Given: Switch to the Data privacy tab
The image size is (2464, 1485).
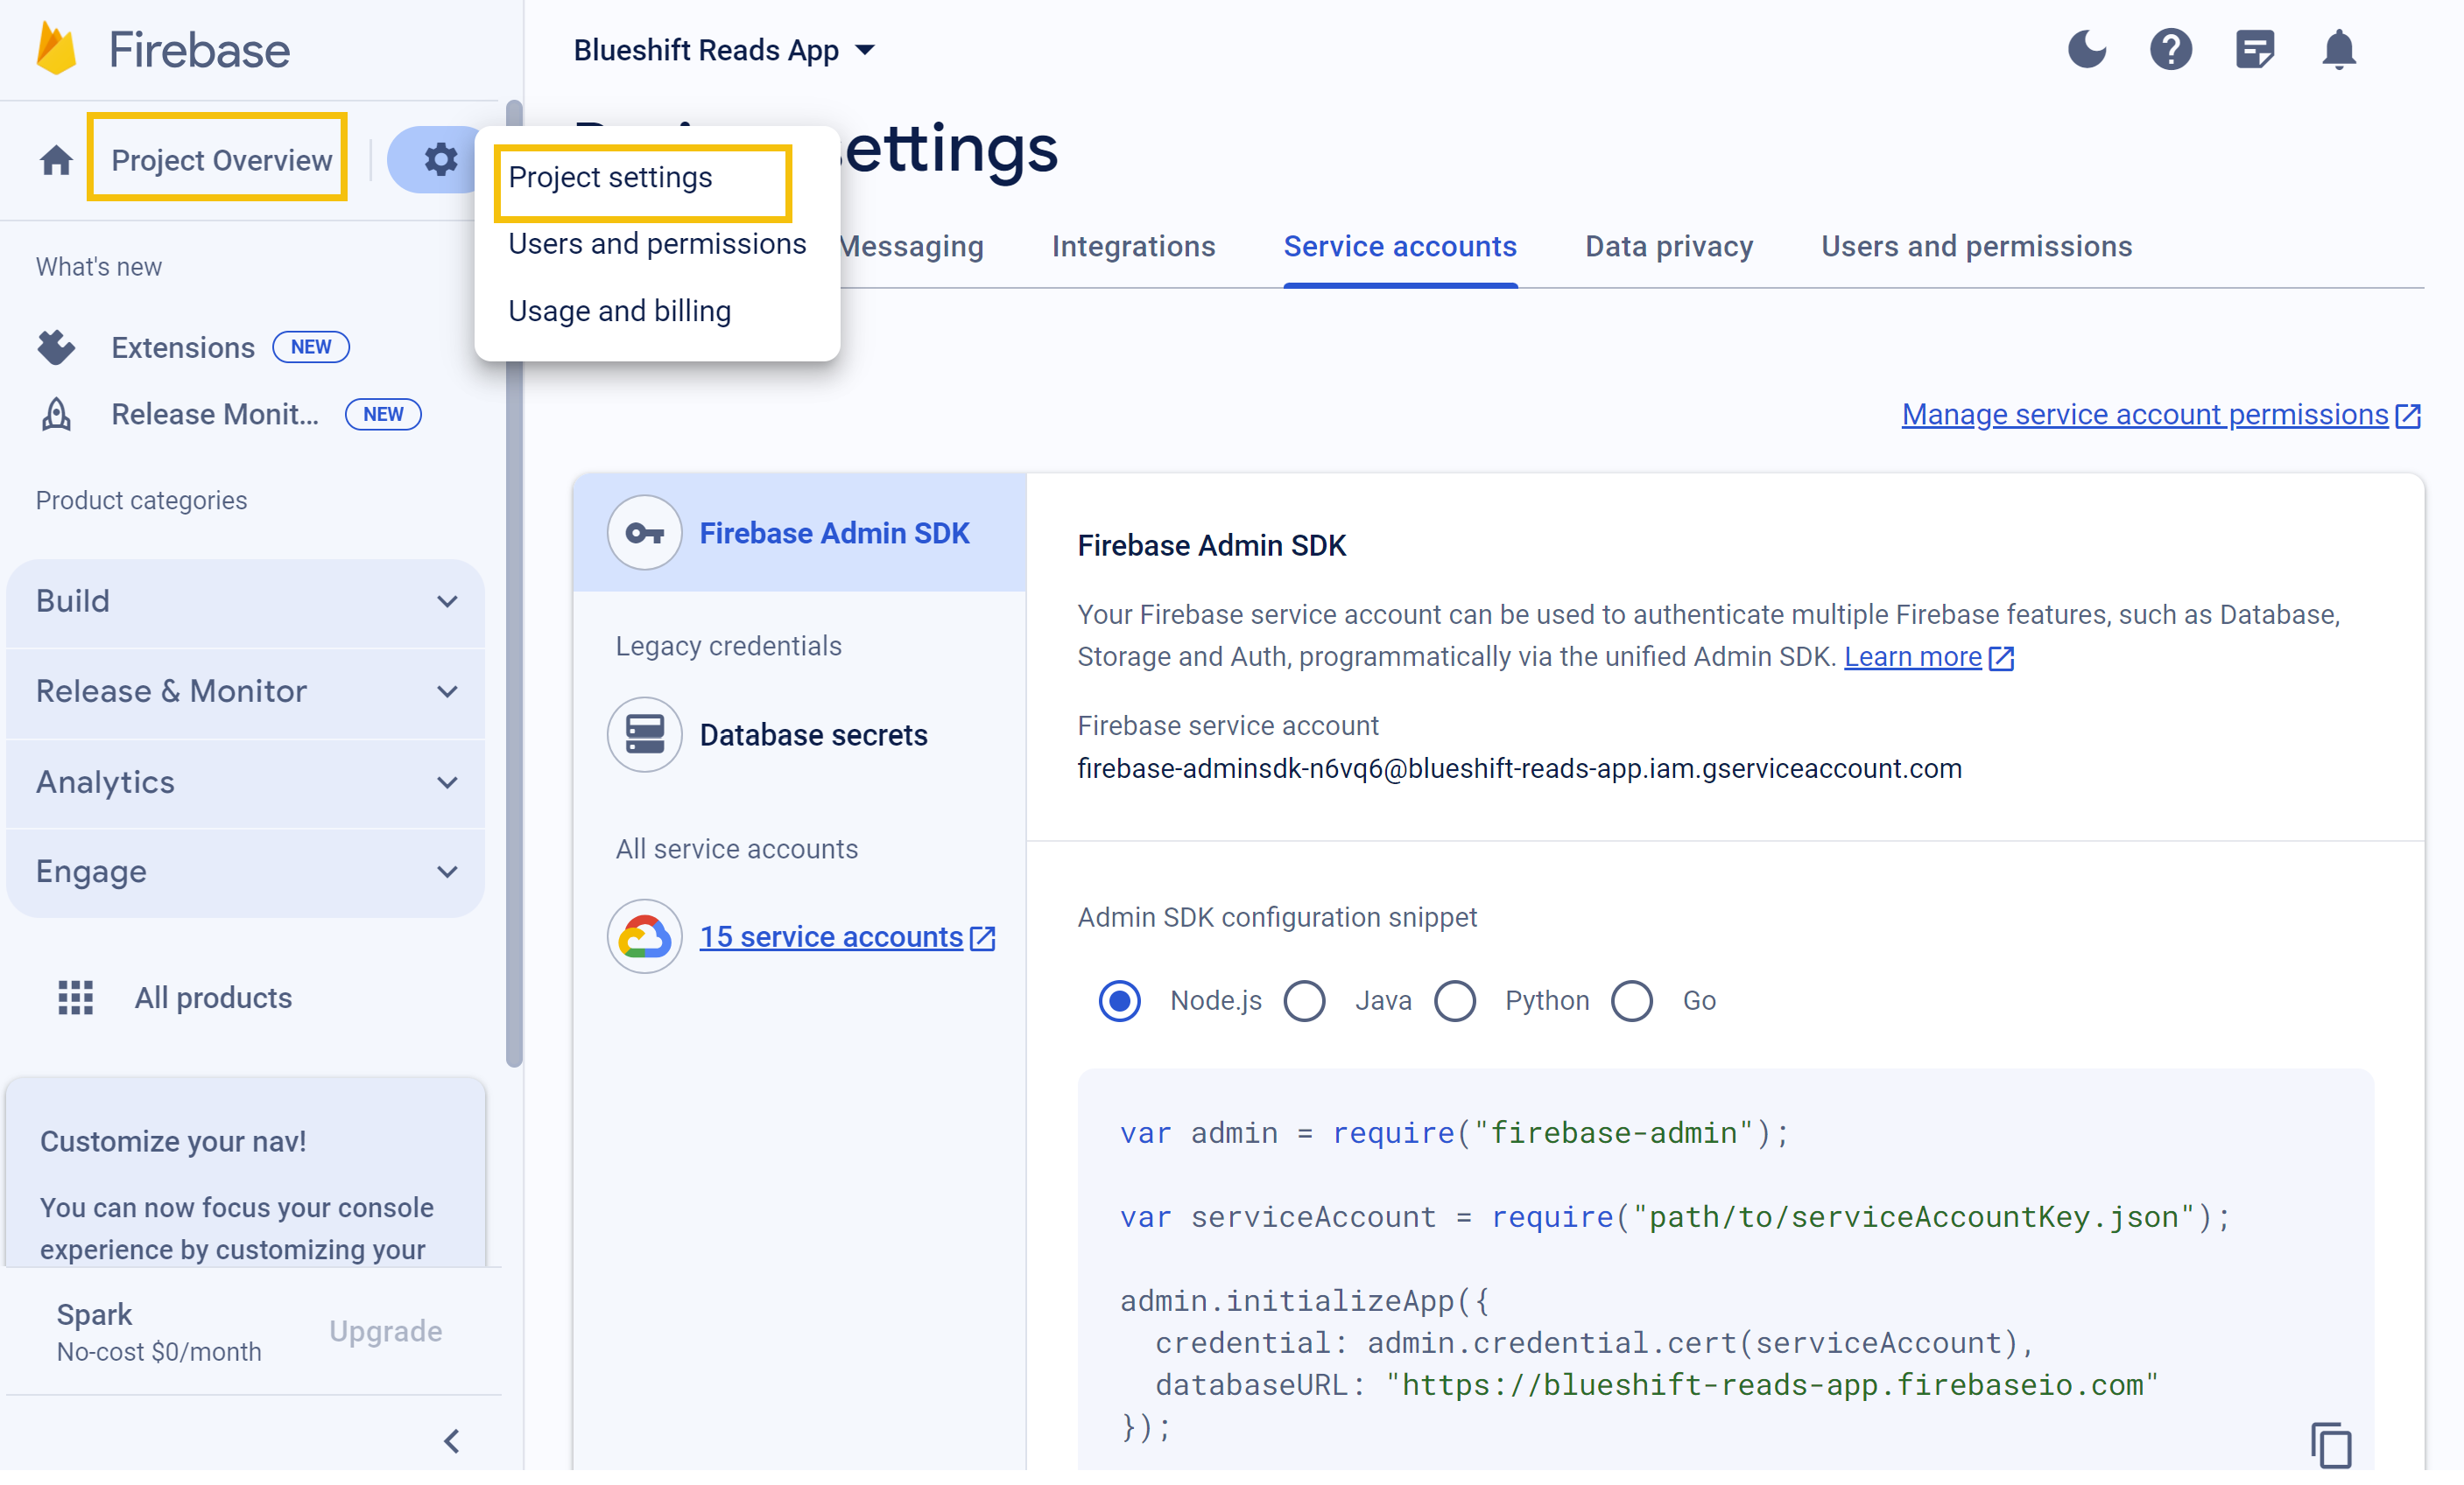Looking at the screenshot, I should click(x=1668, y=246).
